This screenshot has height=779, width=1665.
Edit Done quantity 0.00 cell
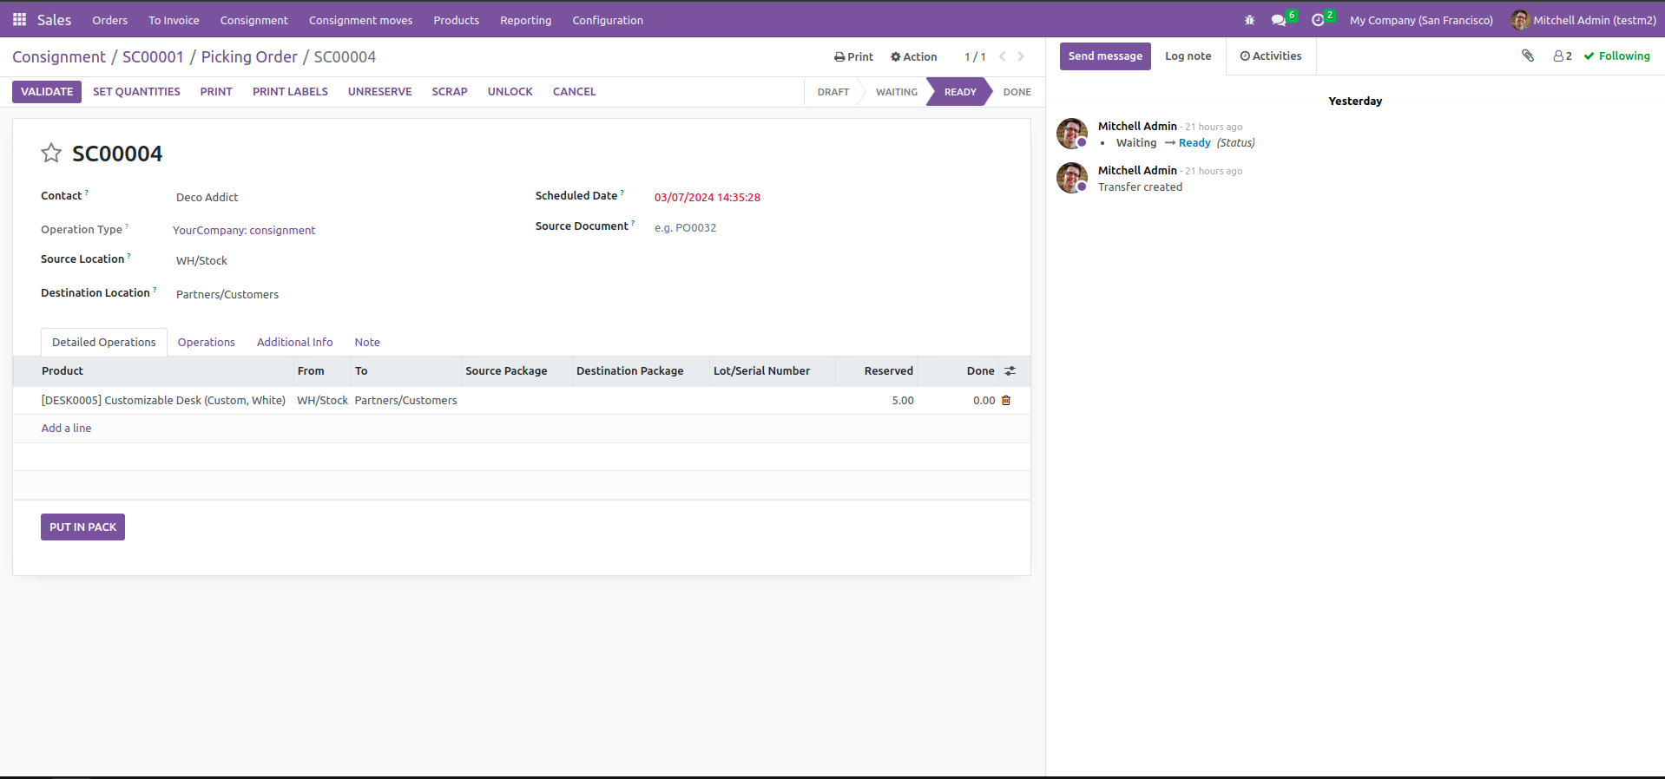click(x=984, y=401)
